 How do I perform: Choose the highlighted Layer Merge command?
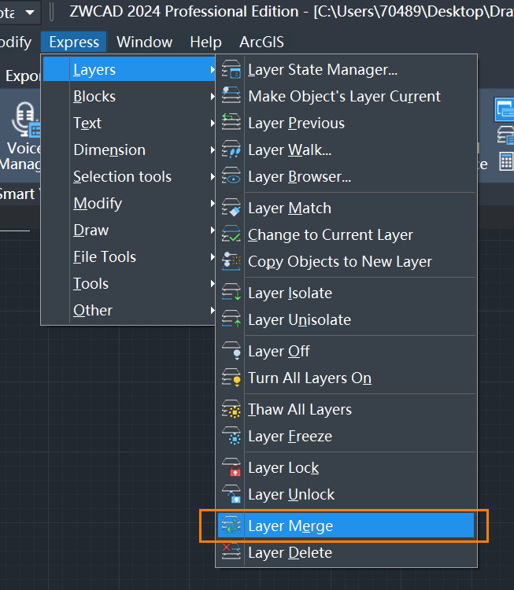click(346, 525)
